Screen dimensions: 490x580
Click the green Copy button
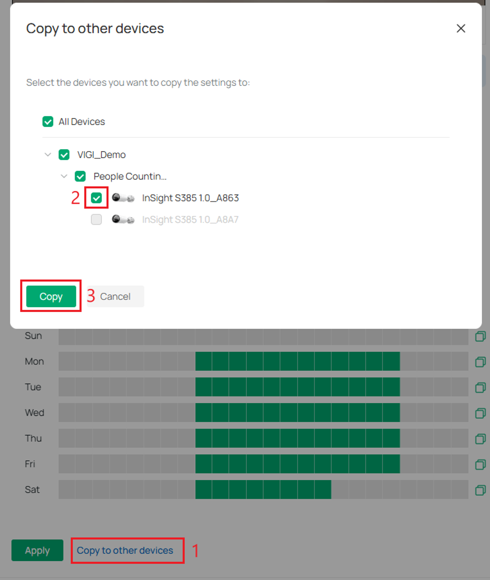pyautogui.click(x=51, y=296)
